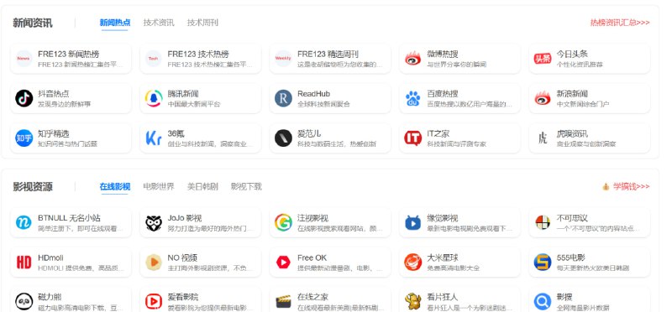Open the ReadHub R icon
The width and height of the screenshot is (672, 312).
click(283, 98)
